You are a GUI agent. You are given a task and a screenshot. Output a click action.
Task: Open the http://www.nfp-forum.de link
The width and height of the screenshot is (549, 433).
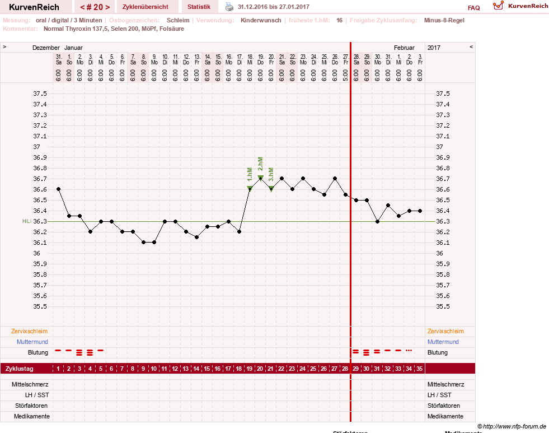coord(515,426)
